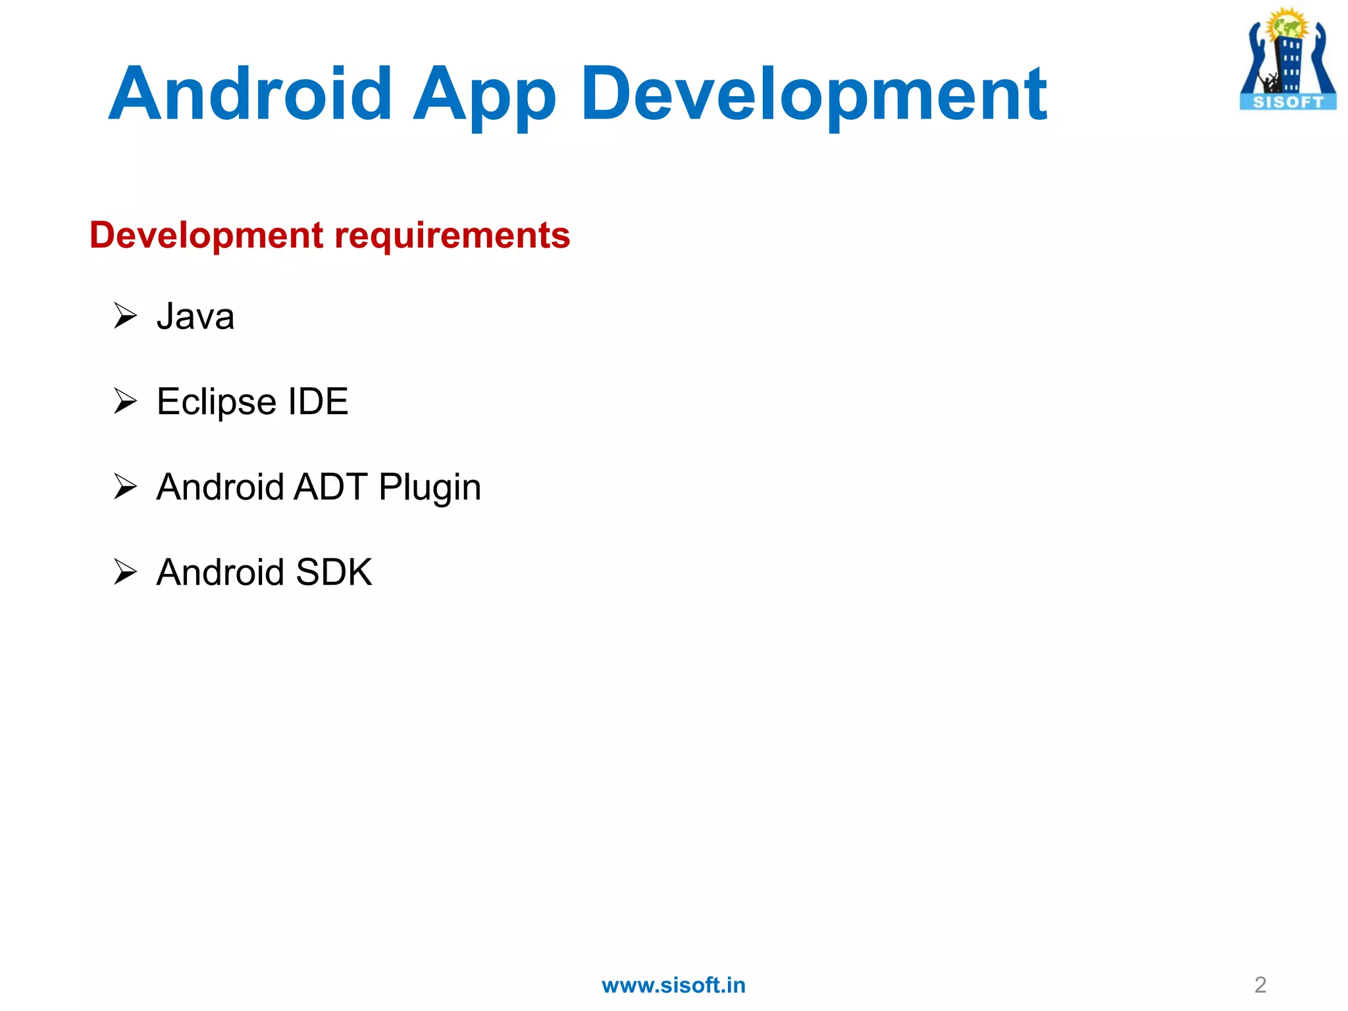
Task: Open the www.sisoft.in footer link
Action: tap(673, 985)
